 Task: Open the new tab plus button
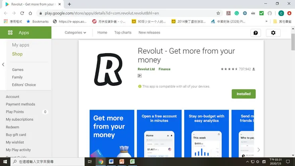coord(69,4)
